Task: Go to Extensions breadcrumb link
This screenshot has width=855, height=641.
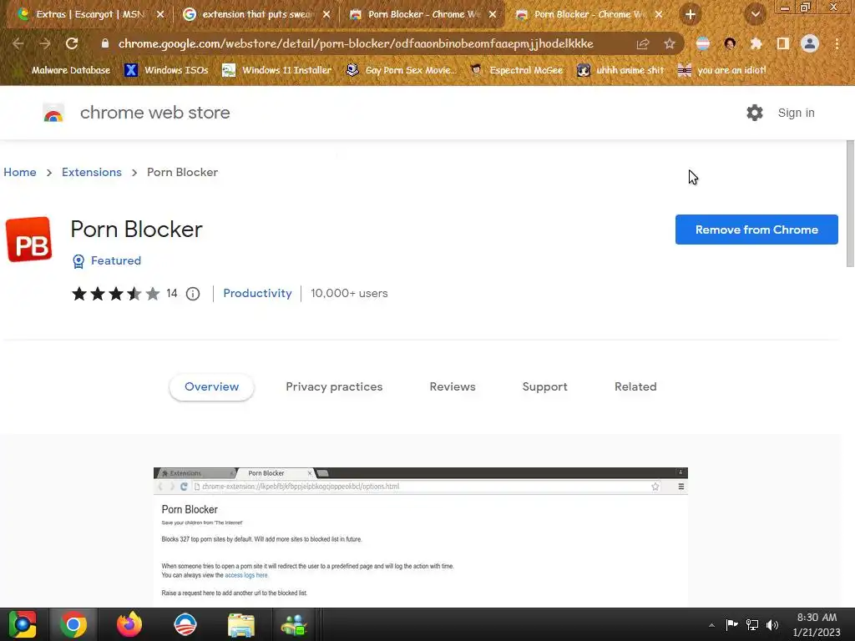Action: [x=92, y=172]
